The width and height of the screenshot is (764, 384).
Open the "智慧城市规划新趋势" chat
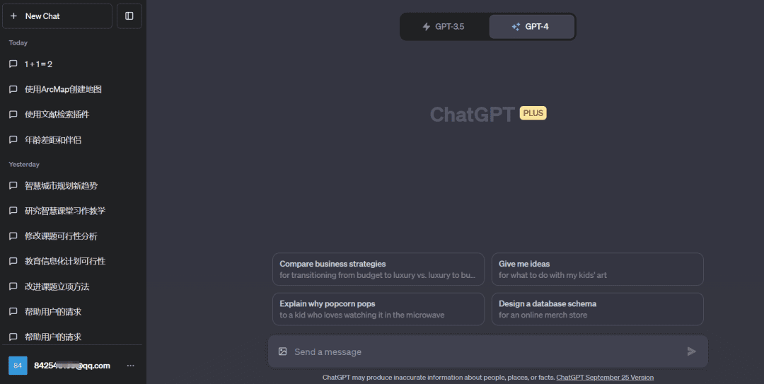(72, 186)
